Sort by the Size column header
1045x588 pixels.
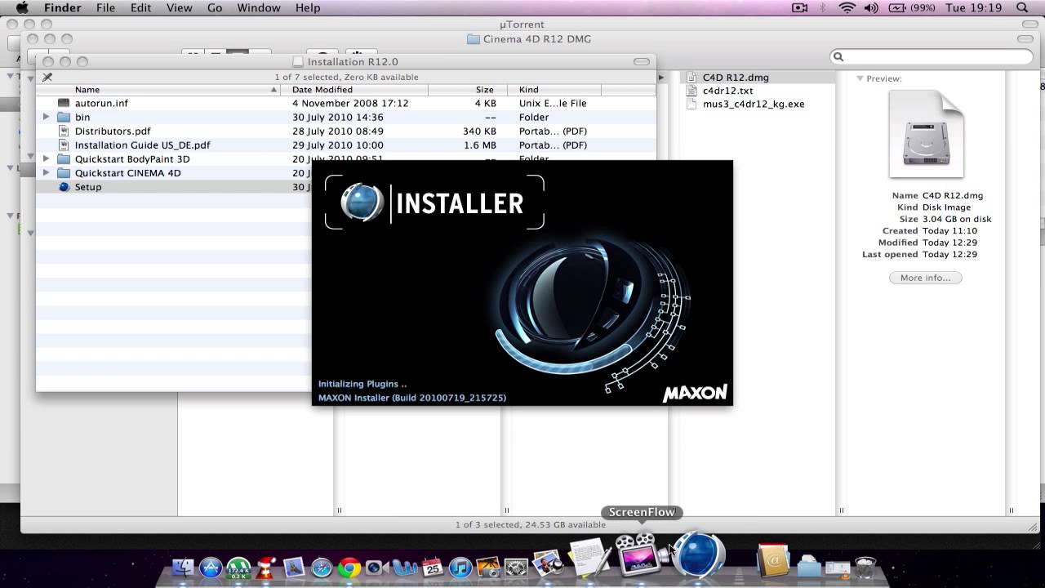pos(468,90)
